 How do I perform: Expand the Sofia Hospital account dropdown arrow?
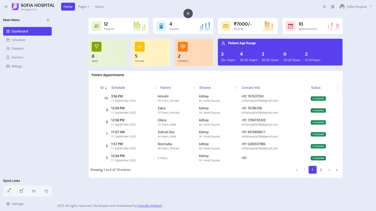pyautogui.click(x=371, y=6)
